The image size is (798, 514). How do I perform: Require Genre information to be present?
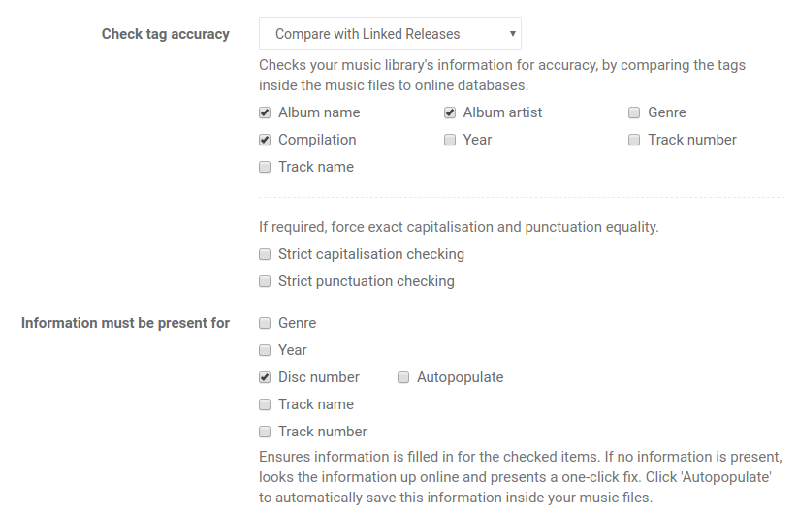(265, 323)
